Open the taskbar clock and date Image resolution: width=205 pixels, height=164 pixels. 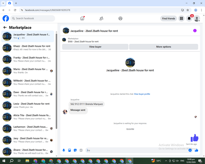tap(191, 161)
